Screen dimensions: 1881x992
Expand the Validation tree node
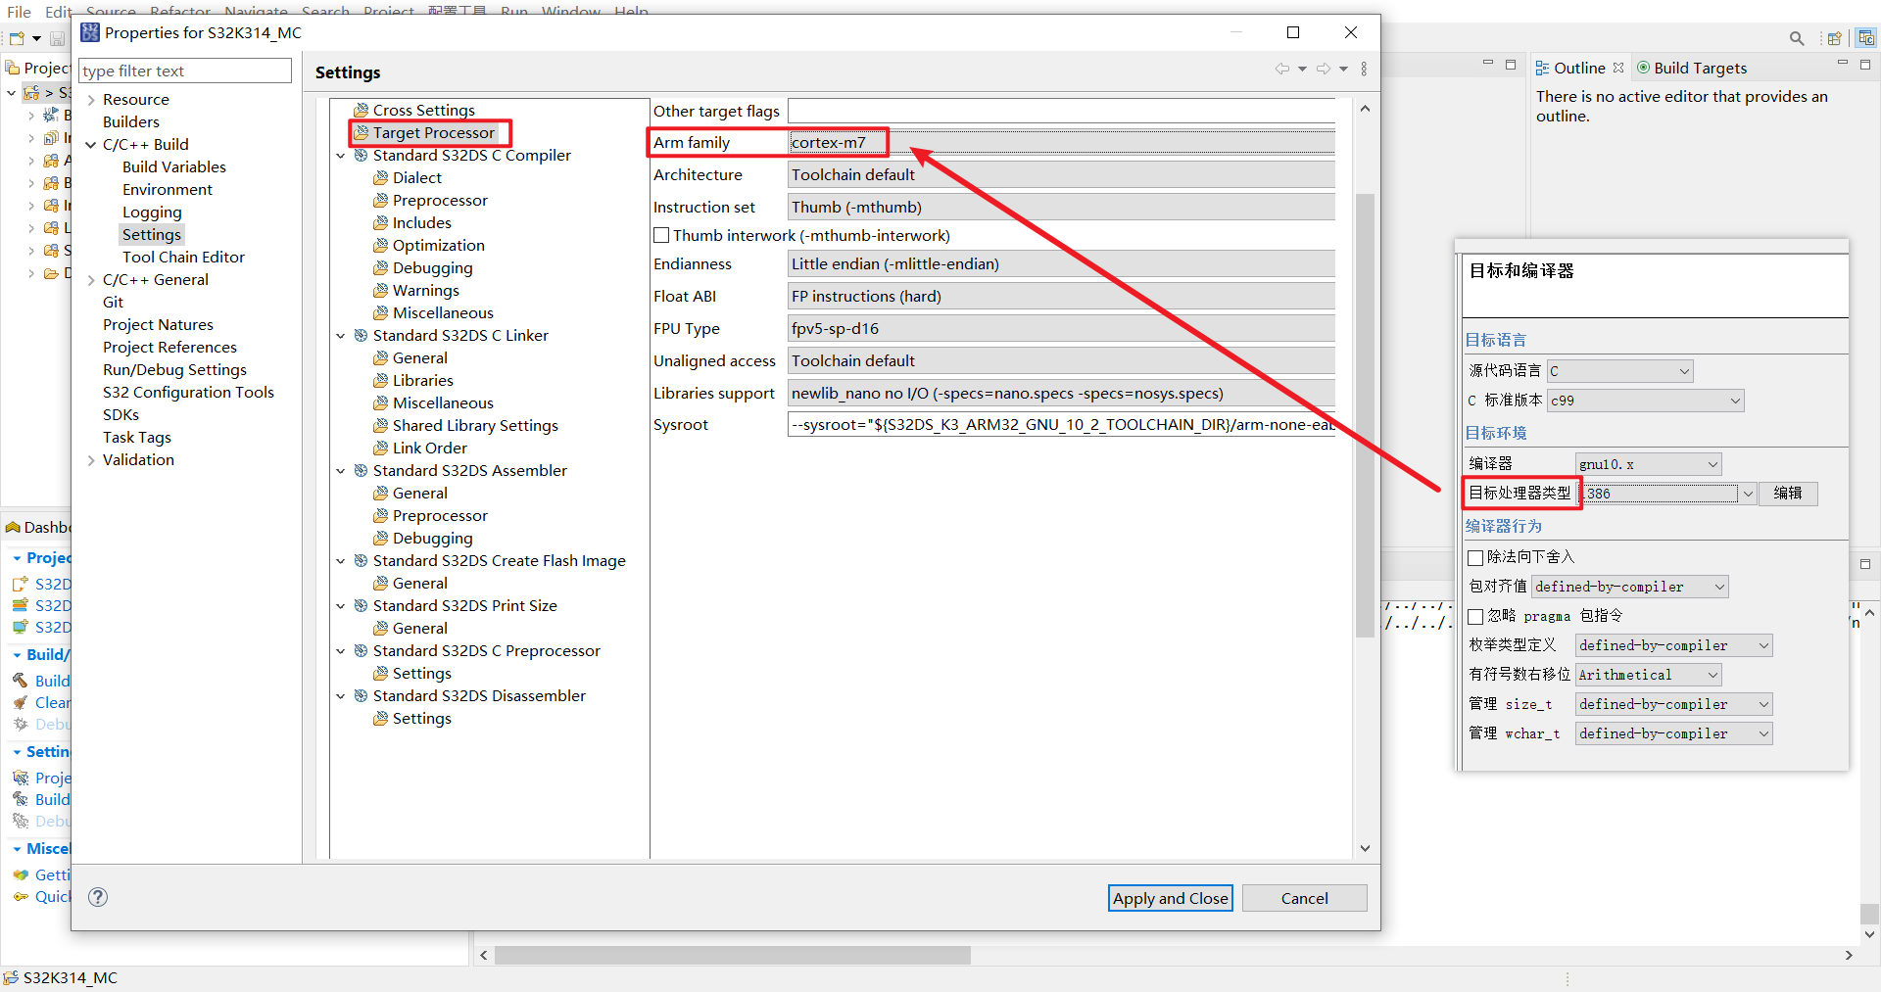tap(91, 460)
